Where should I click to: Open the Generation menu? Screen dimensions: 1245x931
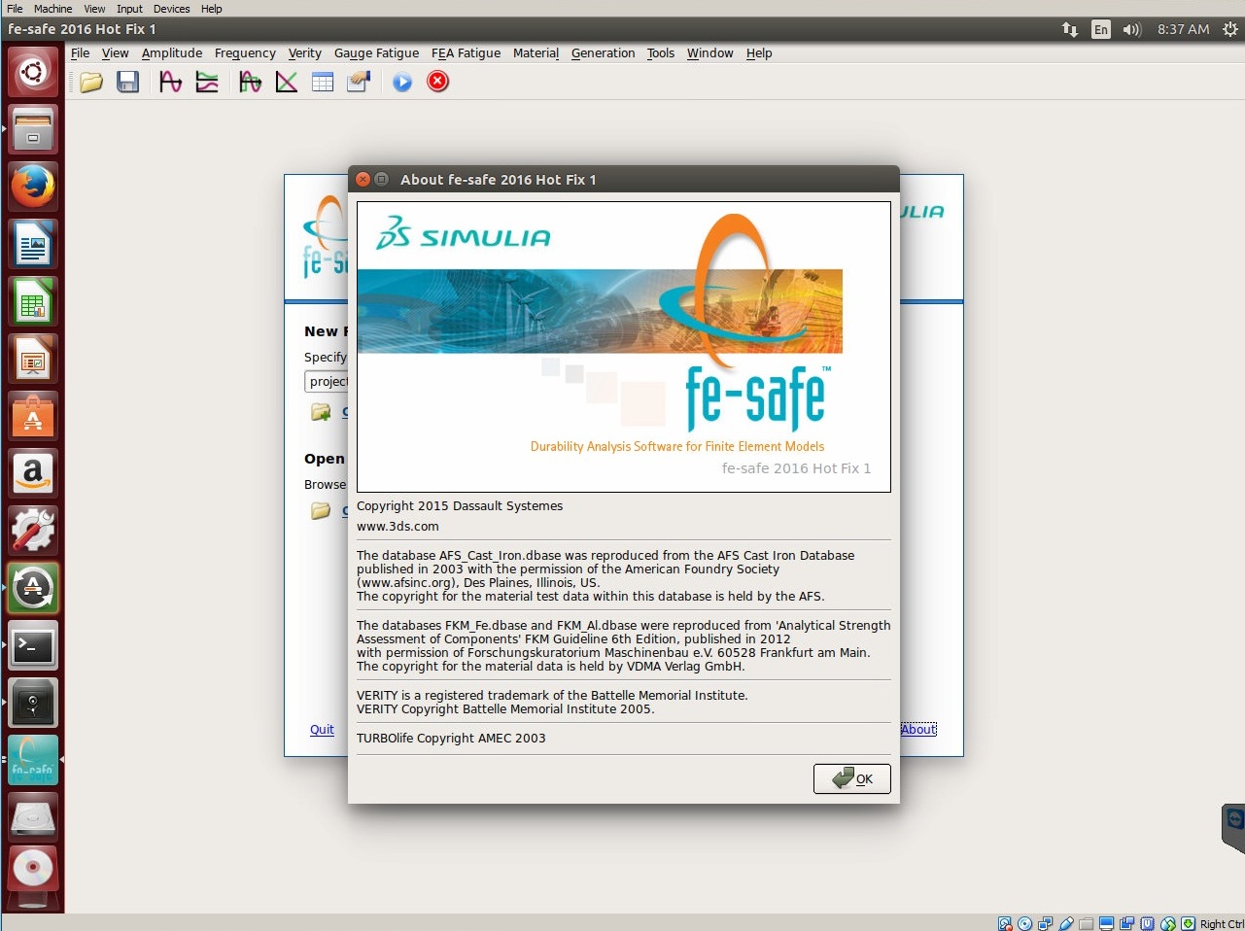(603, 53)
